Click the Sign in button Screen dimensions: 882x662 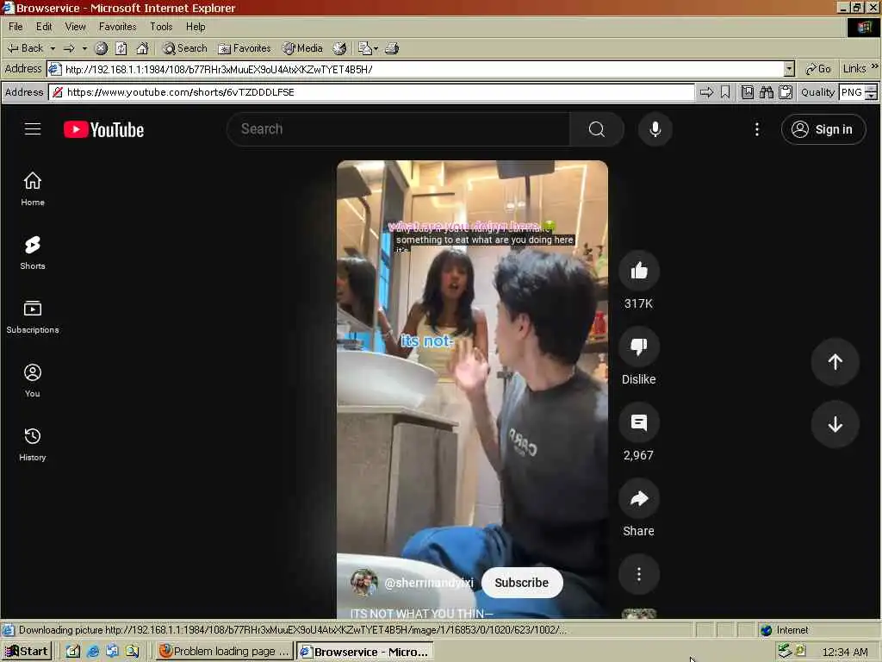tap(823, 129)
